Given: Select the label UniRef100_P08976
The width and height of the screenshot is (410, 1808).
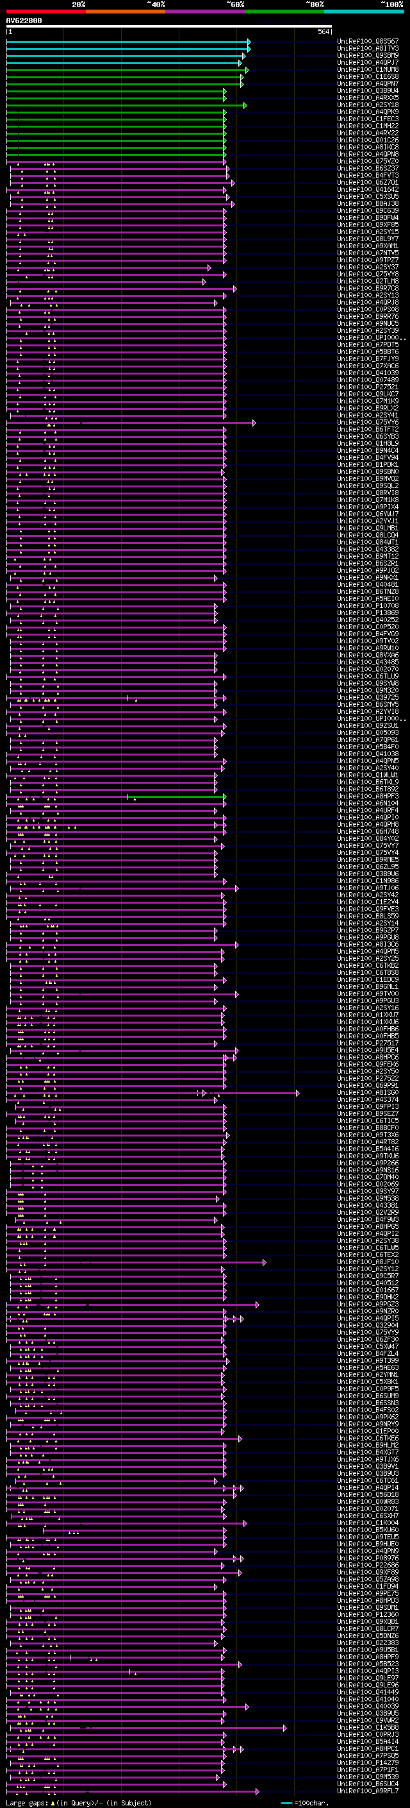Looking at the screenshot, I should pos(368,1557).
